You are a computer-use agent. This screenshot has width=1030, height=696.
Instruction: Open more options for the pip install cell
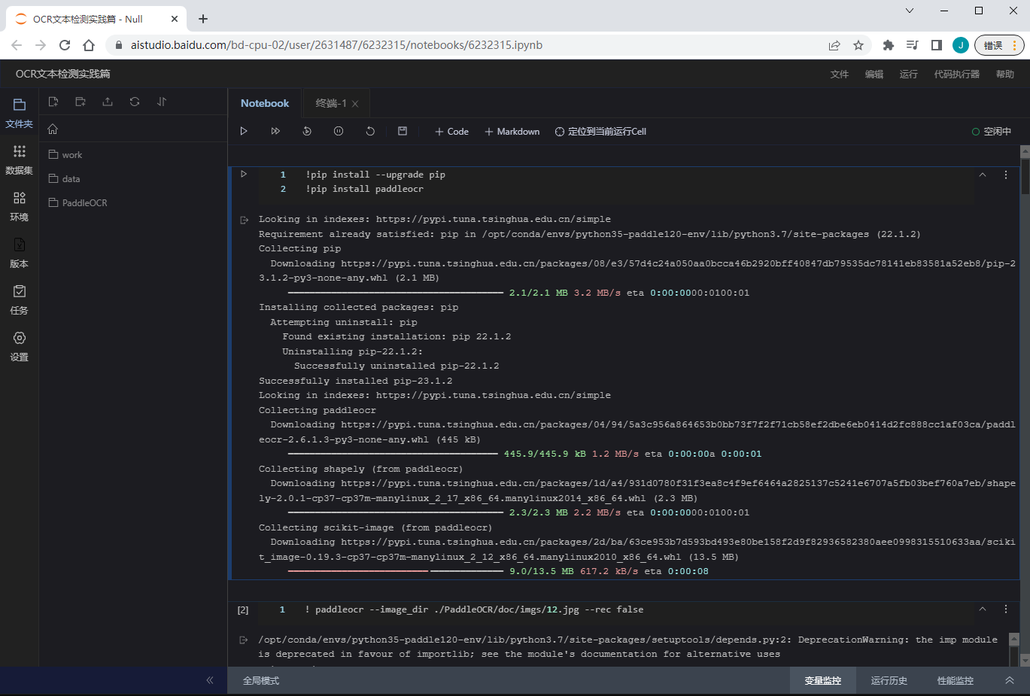coord(1006,175)
